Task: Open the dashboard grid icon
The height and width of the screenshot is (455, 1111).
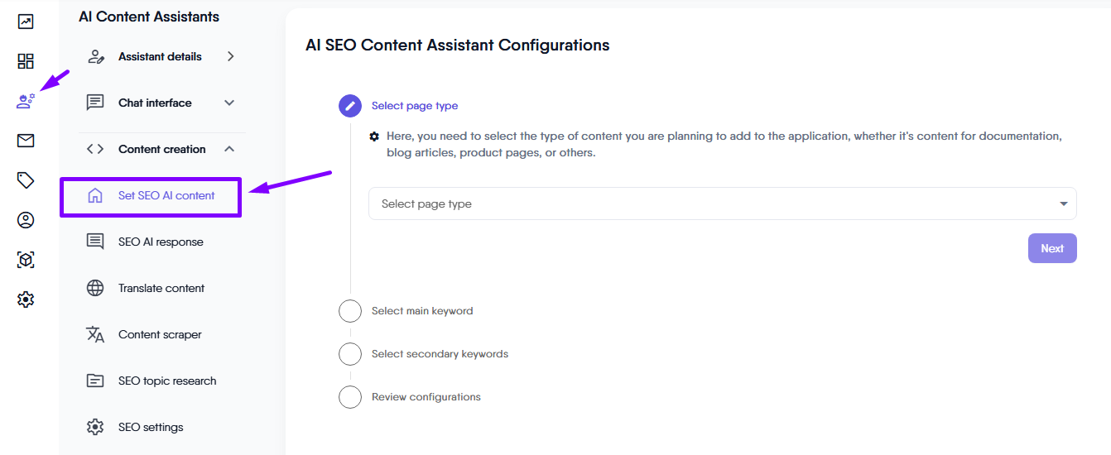Action: [x=26, y=61]
